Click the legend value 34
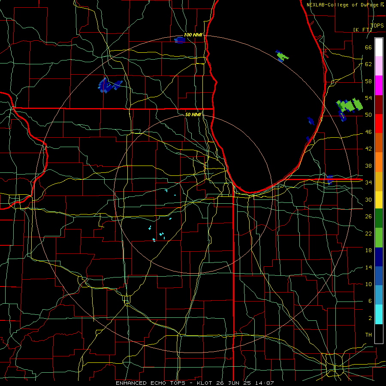 click(x=368, y=183)
